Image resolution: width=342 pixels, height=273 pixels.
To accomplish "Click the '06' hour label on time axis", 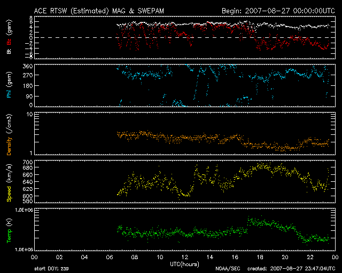I will [110, 258].
